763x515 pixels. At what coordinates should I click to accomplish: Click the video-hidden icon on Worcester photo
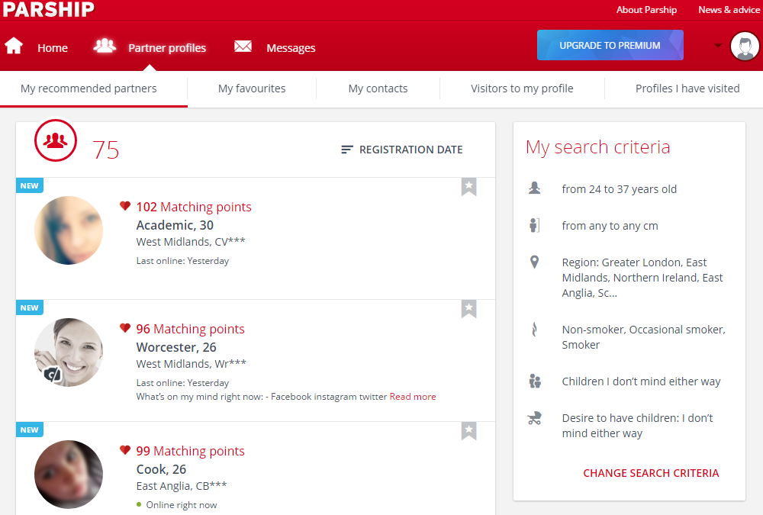[x=52, y=375]
